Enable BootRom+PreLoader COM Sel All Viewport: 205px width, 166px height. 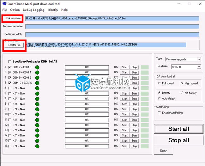pyautogui.click(x=10, y=61)
